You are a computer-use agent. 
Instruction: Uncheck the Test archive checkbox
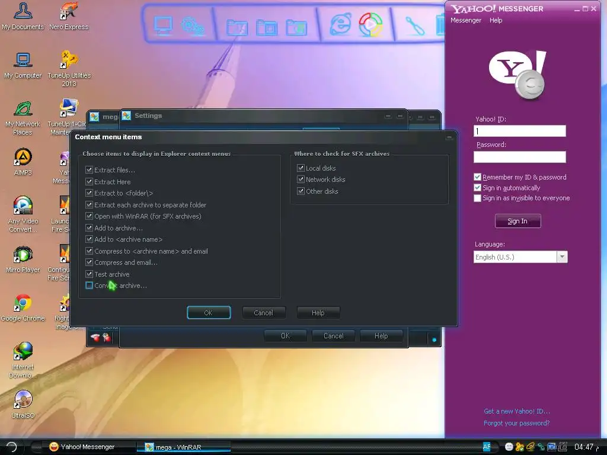click(89, 274)
